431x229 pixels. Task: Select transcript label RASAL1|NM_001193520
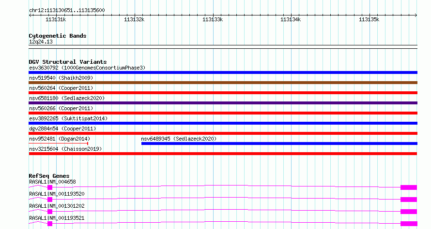click(57, 194)
